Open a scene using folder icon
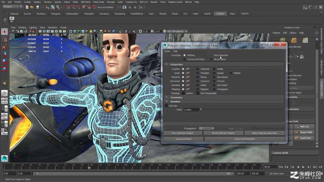Image resolution: width=324 pixels, height=182 pixels. [x=32, y=7]
